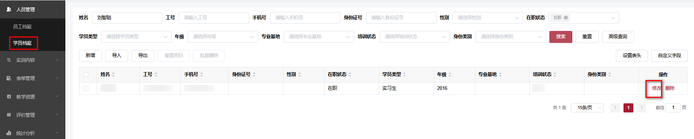Focus the 前往 page number input
This screenshot has height=139, width=694.
[673, 108]
